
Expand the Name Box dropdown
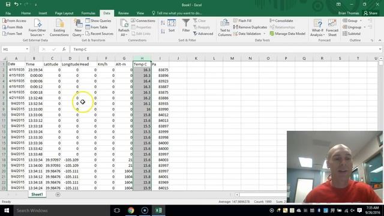pyautogui.click(x=27, y=49)
